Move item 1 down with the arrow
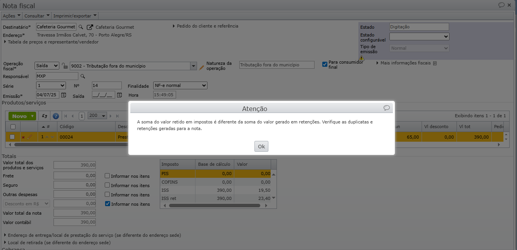 click(x=52, y=137)
